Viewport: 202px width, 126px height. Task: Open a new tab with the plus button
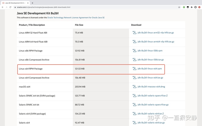33,3
